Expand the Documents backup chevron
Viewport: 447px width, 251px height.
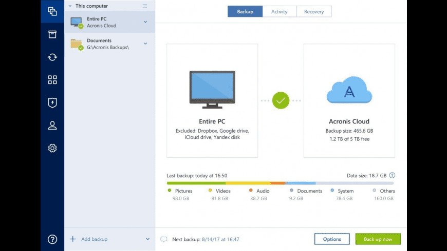145,44
